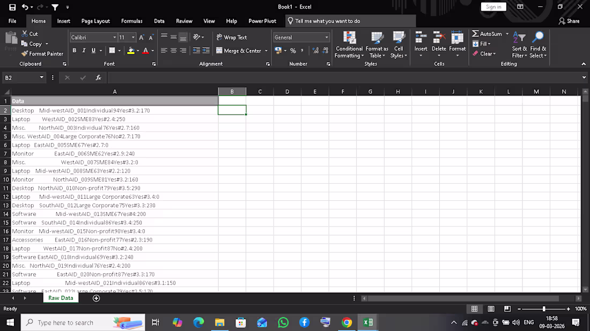Toggle Middle Align
The height and width of the screenshot is (331, 590).
tap(173, 37)
